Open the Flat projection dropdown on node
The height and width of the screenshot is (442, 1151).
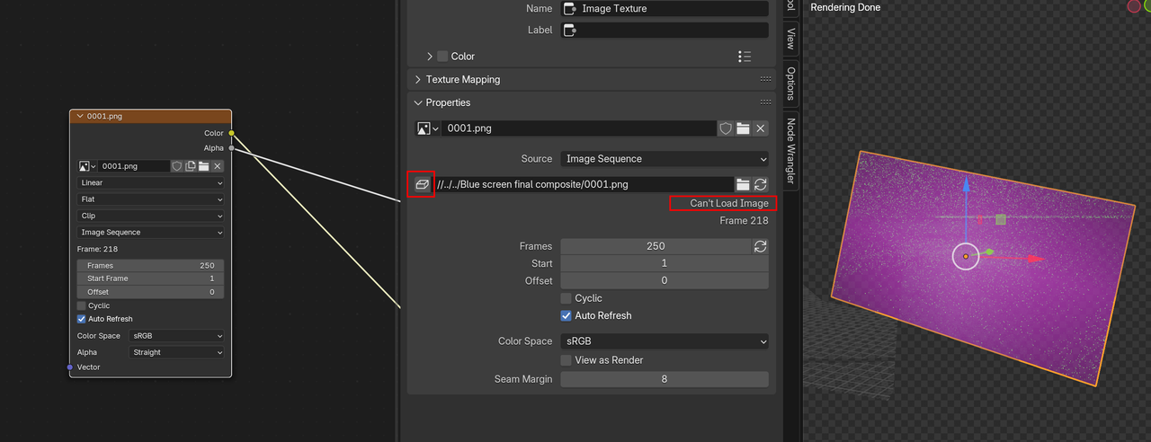tap(150, 199)
